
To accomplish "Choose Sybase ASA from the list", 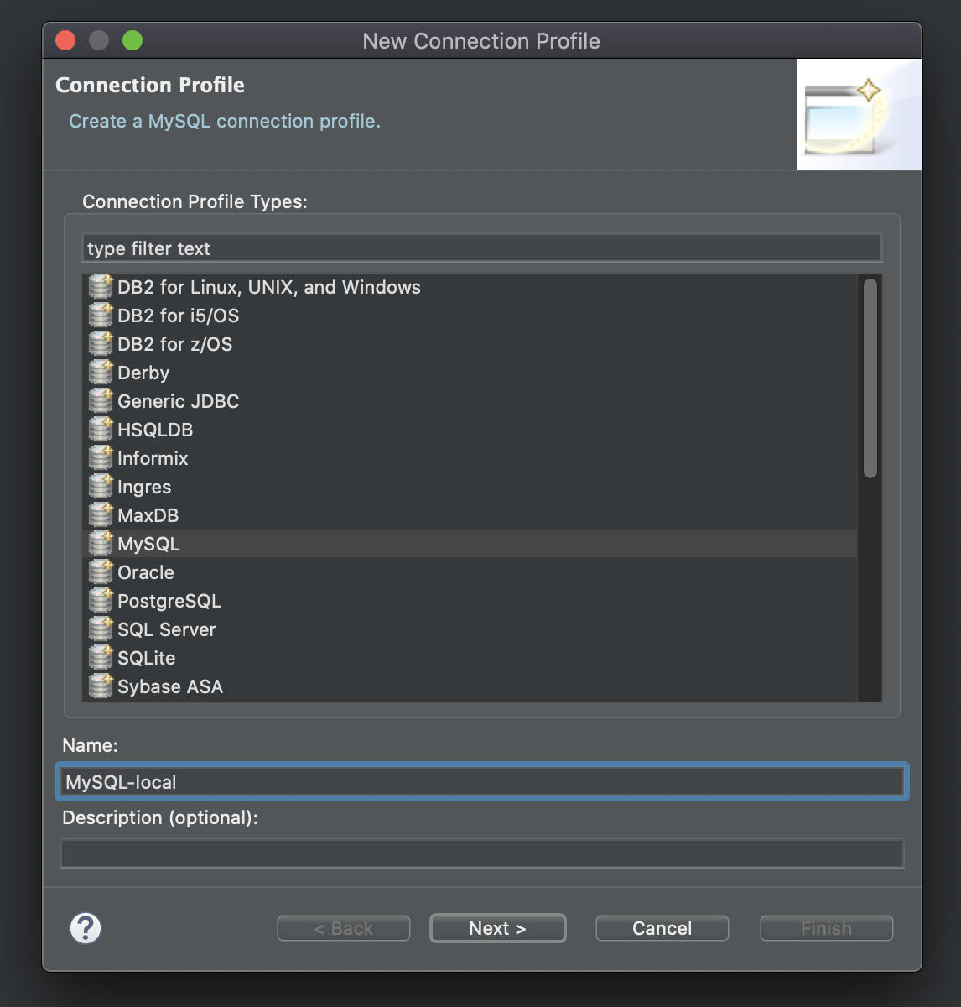I will coord(470,686).
